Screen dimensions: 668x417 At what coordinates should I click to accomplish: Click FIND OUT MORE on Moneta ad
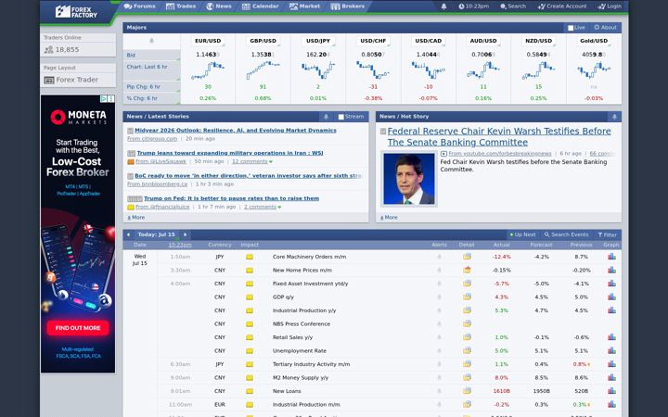(78, 328)
